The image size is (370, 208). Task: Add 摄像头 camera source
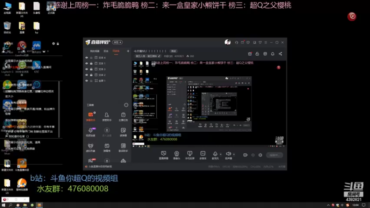click(177, 155)
